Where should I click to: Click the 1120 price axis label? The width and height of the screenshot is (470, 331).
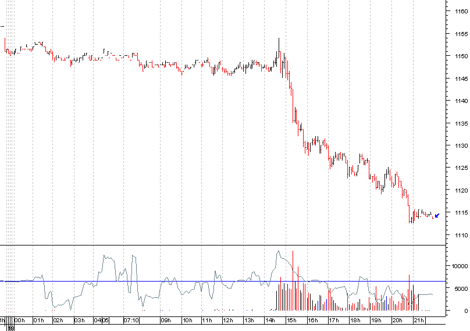[461, 190]
